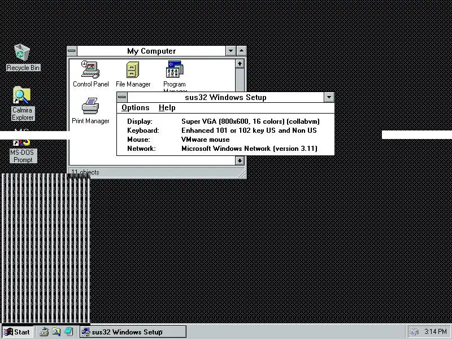Screen dimensions: 452x339
Task: Click the MS-DOS Prompt label text
Action: point(23,156)
